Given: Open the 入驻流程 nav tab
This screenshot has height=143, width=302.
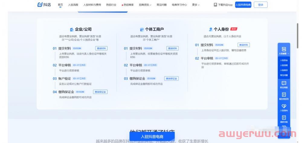Looking at the screenshot, I should click(73, 5).
